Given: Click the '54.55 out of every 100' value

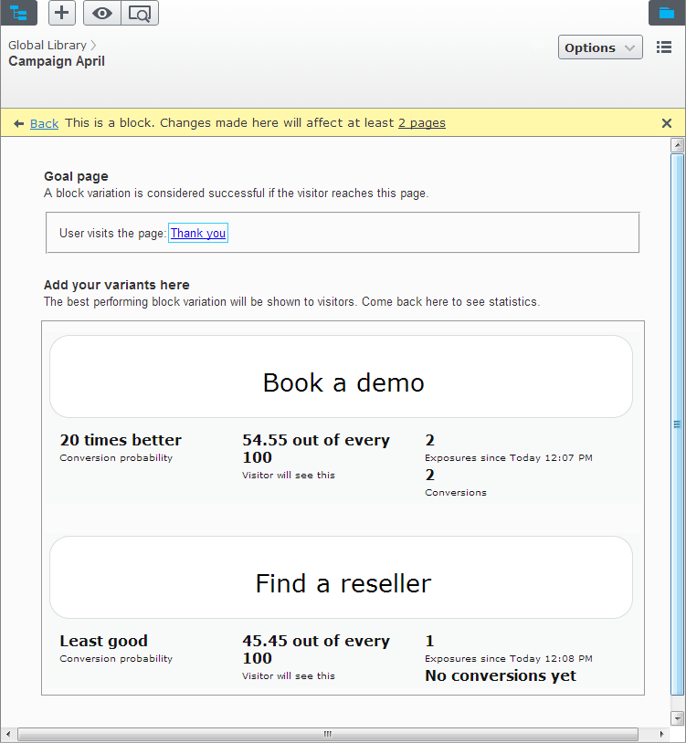Looking at the screenshot, I should tap(316, 448).
